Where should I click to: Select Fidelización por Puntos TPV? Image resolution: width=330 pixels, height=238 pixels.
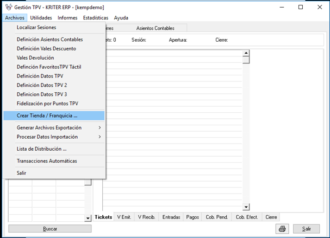point(47,104)
